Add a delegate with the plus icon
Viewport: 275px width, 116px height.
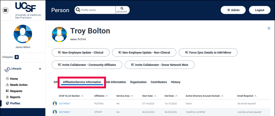pos(17,57)
